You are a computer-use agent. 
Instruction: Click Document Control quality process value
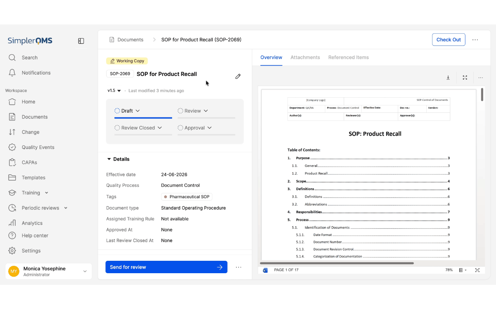(181, 186)
